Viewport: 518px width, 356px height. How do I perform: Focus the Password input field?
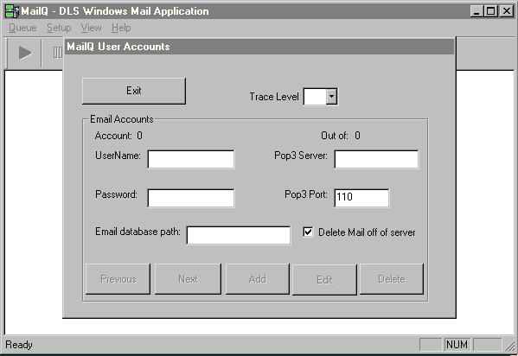coord(191,198)
